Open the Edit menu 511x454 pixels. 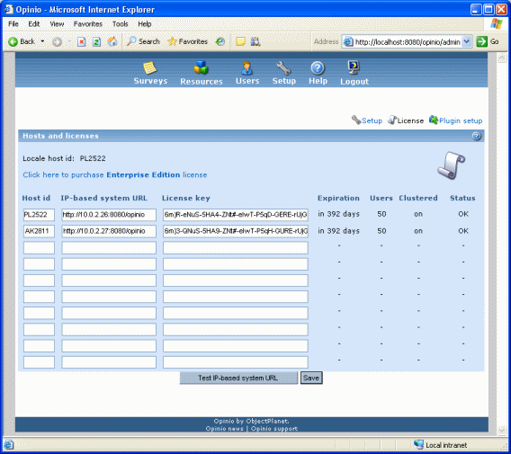click(34, 24)
